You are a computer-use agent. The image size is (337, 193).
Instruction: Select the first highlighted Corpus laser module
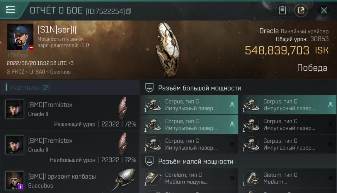point(189,105)
